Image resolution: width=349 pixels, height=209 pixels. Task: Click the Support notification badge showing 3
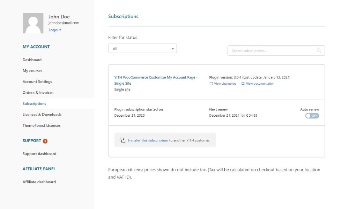point(45,141)
